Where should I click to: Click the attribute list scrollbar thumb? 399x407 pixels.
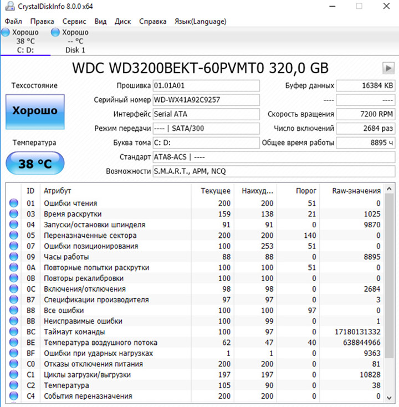(389, 276)
